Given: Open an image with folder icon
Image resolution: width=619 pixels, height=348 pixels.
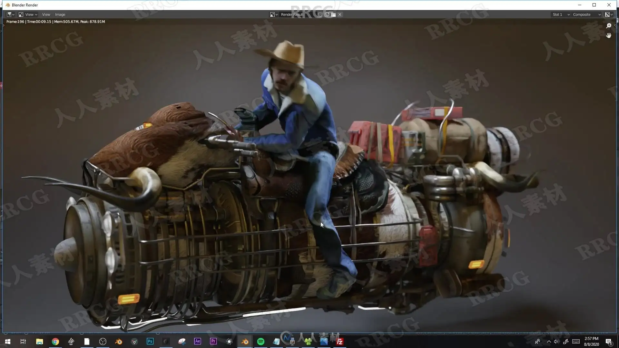Looking at the screenshot, I should 333,15.
